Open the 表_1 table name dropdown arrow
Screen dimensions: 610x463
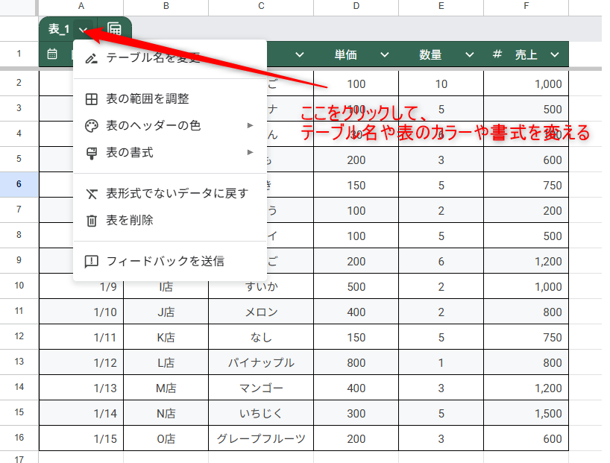click(83, 30)
